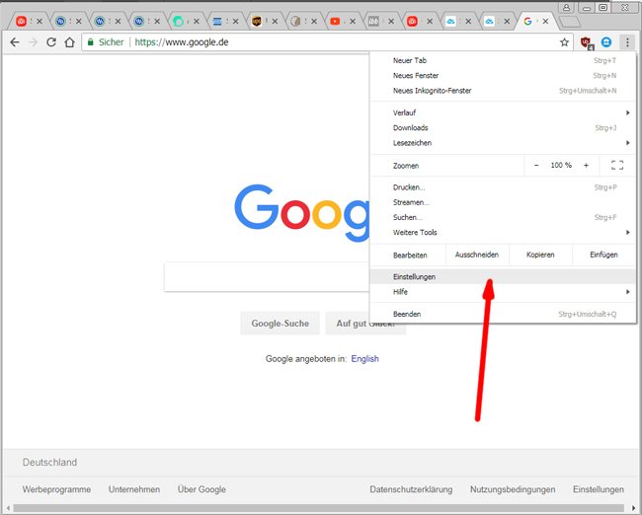Viewport: 642px width, 515px height.
Task: Close the Google tab
Action: point(545,22)
